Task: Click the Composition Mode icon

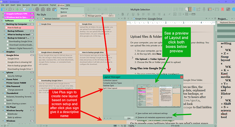Action: (x=228, y=9)
